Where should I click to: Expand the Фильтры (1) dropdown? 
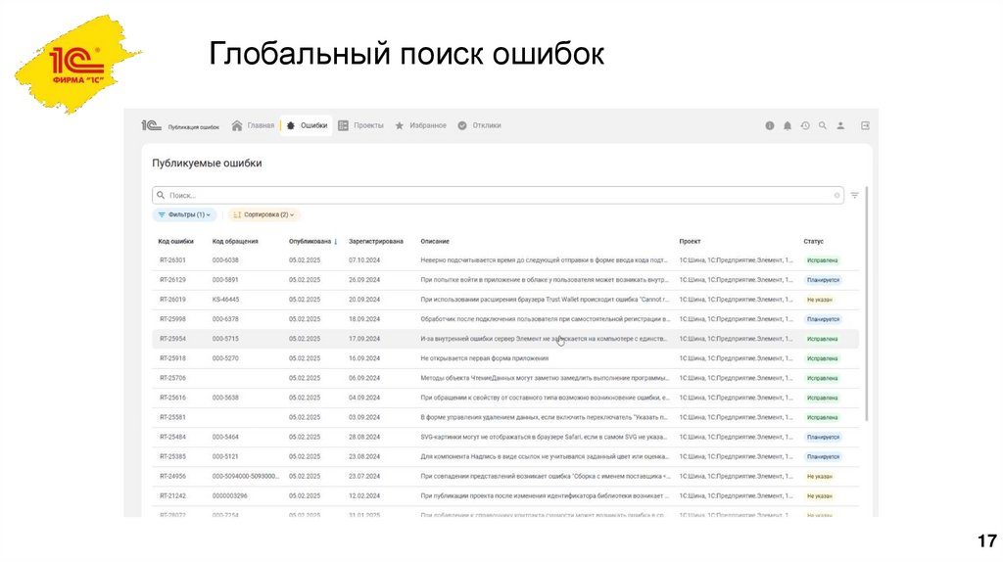(x=185, y=214)
